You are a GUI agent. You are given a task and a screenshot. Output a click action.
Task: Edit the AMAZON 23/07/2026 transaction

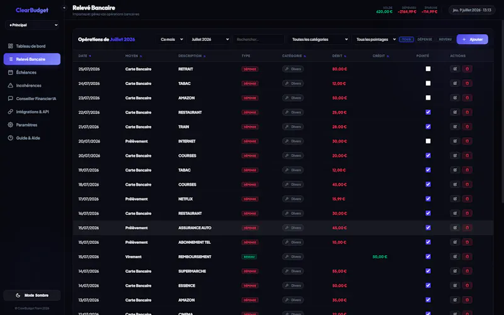455,98
